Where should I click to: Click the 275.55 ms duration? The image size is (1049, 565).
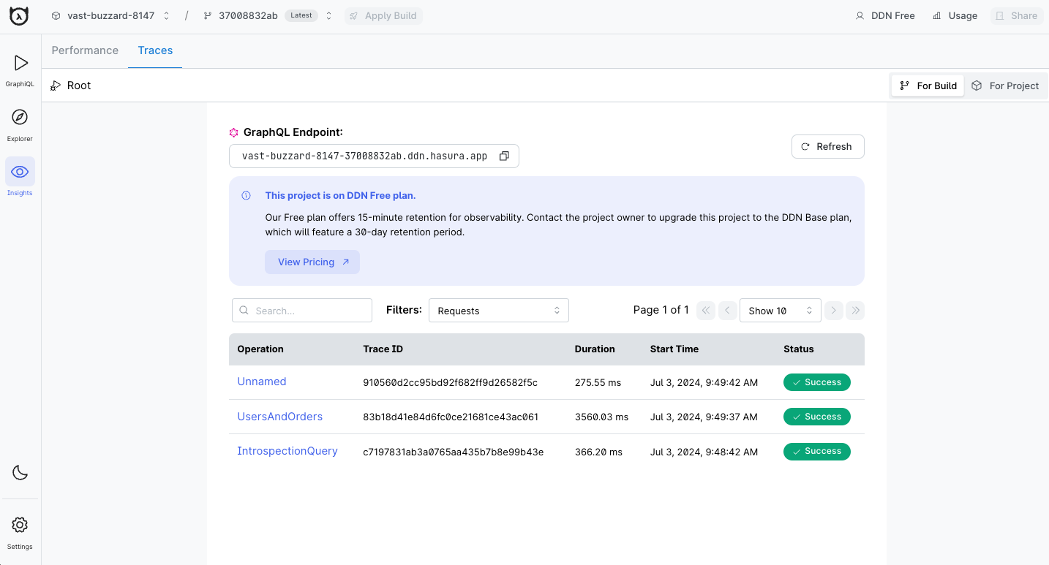pos(598,382)
